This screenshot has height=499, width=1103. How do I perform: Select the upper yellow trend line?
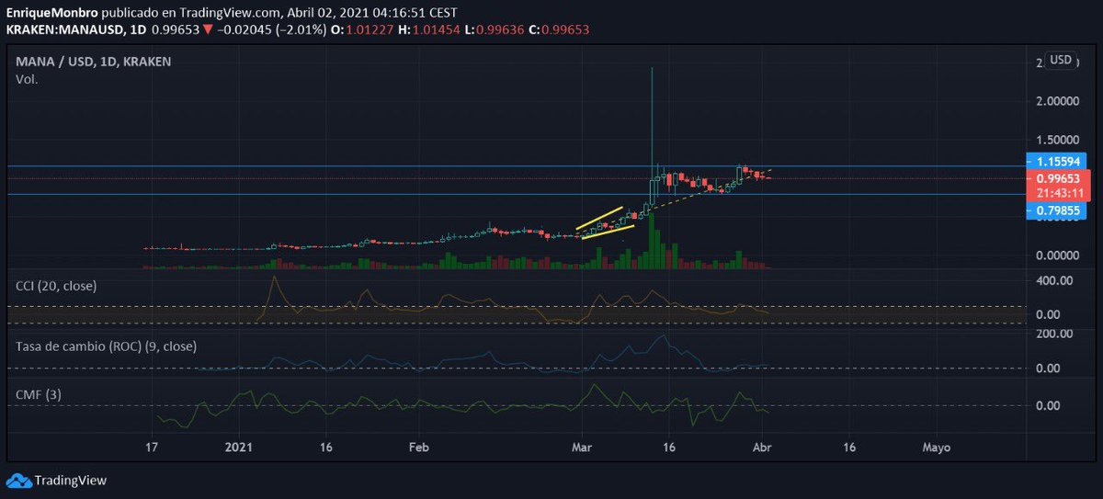tap(599, 218)
